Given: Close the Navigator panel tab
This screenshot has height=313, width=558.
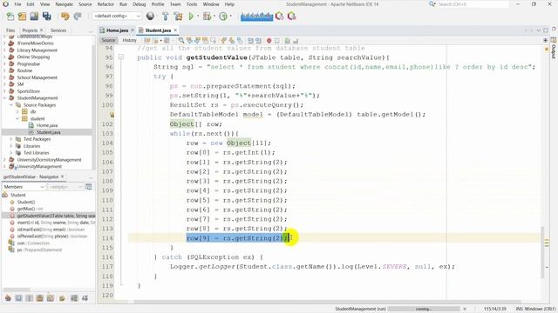Looking at the screenshot, I should [x=63, y=176].
